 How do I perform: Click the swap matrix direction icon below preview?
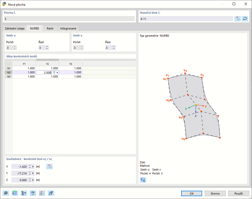[143, 180]
